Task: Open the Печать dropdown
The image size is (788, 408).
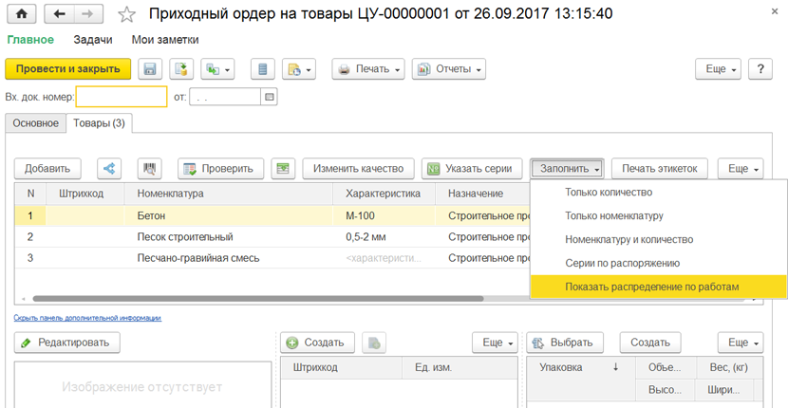Action: (368, 69)
